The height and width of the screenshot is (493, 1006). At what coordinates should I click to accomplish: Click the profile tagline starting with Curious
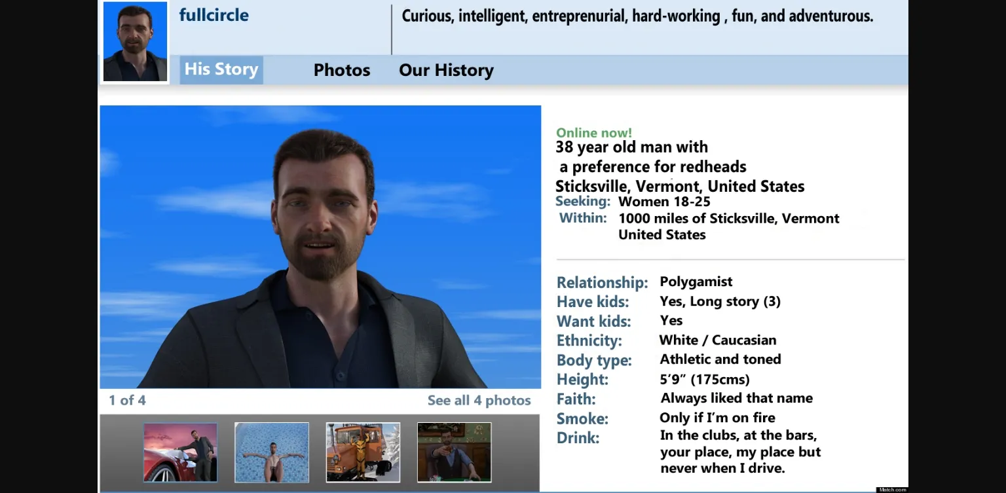coord(637,16)
